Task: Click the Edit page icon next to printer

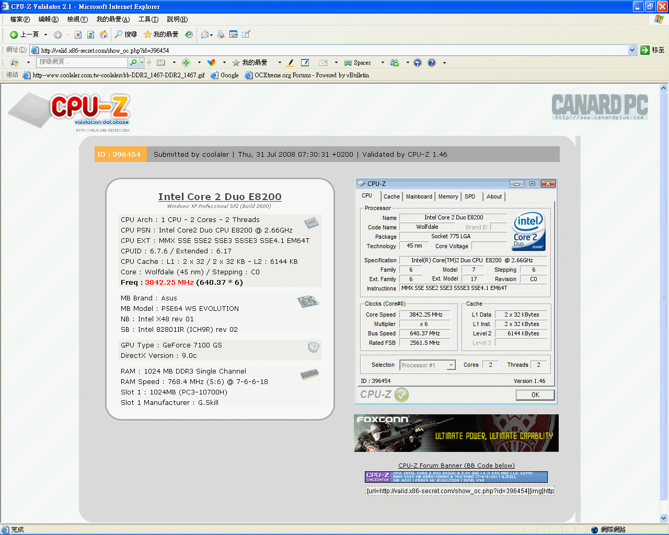Action: 234,34
